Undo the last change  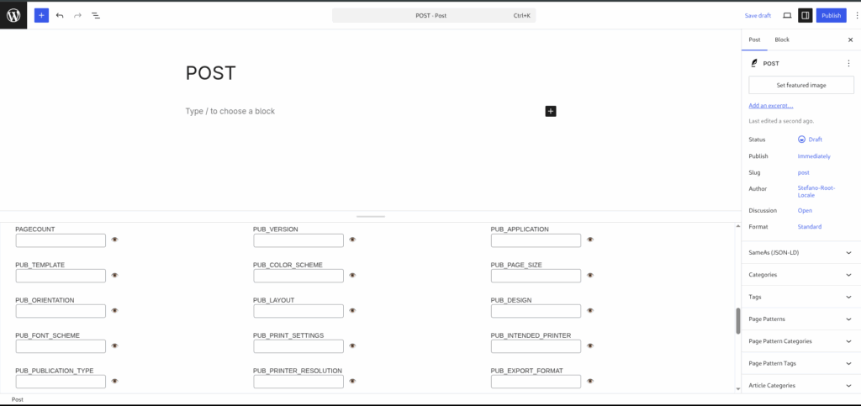click(x=60, y=15)
